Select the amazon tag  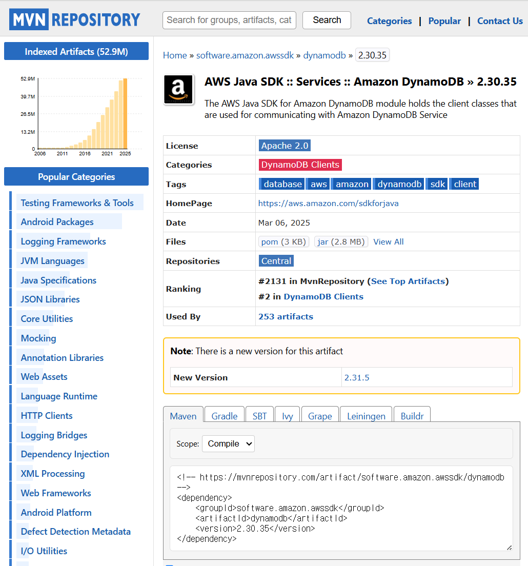[352, 184]
